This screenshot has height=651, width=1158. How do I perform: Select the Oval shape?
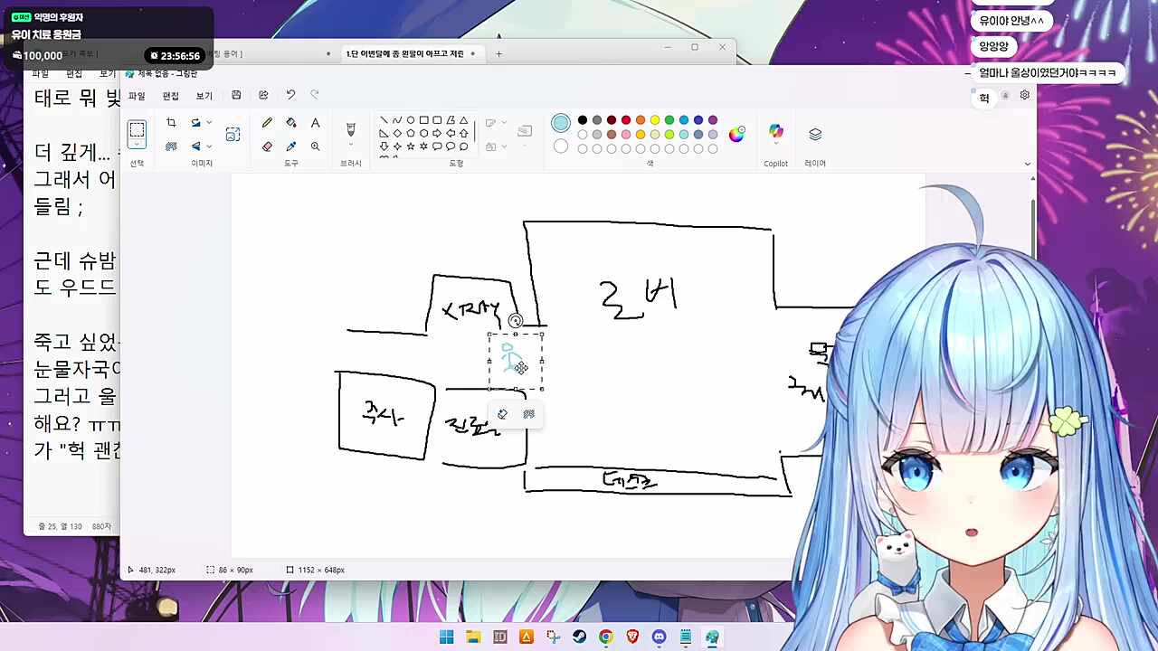[x=411, y=120]
